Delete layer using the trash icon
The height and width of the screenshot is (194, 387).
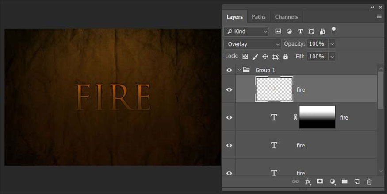[369, 182]
